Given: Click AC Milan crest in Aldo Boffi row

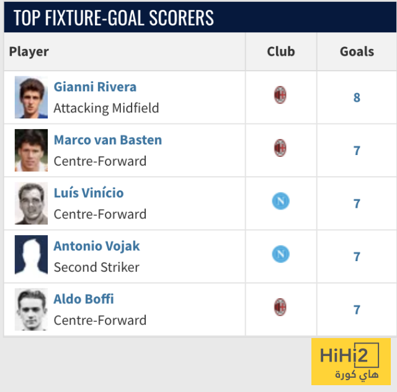Looking at the screenshot, I should tap(280, 307).
